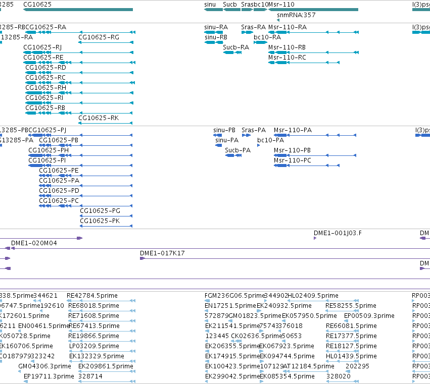Viewport: 430px width, 384px height.
Task: Select transcript CG10625-RH label
Action: point(46,88)
